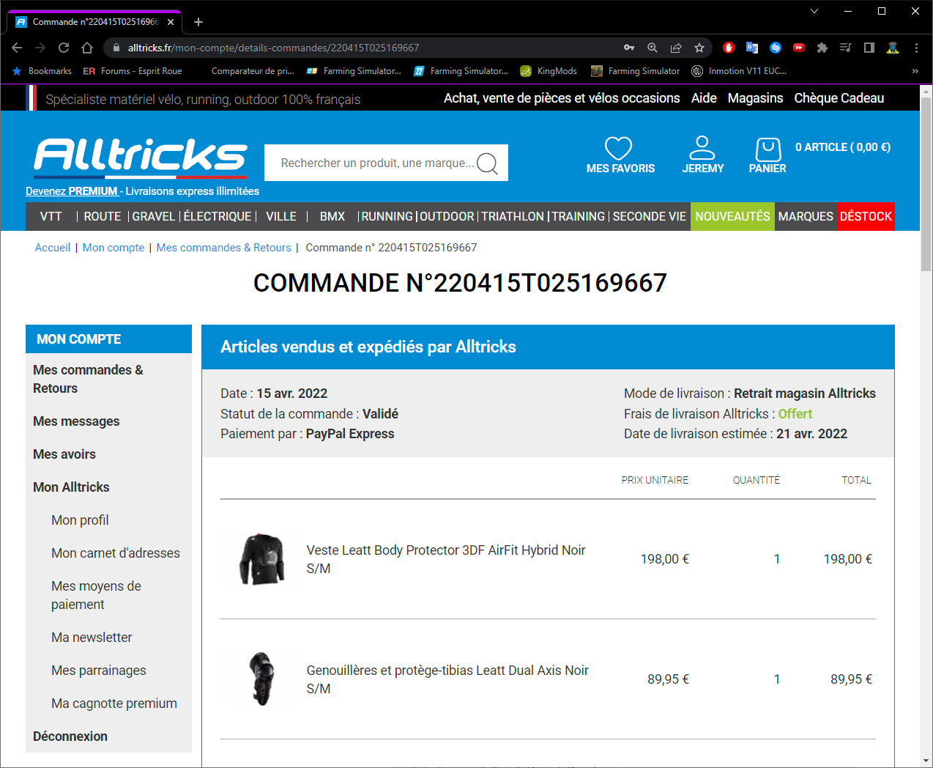Close the Commande tab
This screenshot has height=768, width=933.
click(x=171, y=22)
